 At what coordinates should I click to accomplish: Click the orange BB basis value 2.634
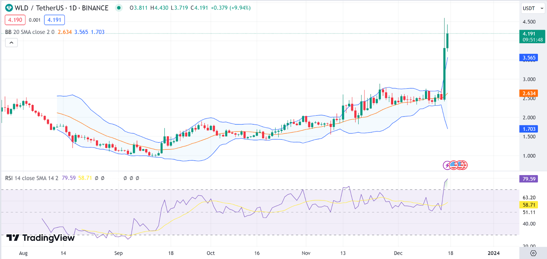tap(65, 32)
